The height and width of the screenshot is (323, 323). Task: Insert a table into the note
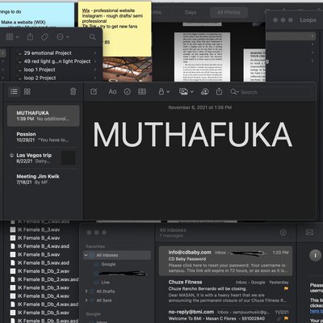tap(142, 92)
